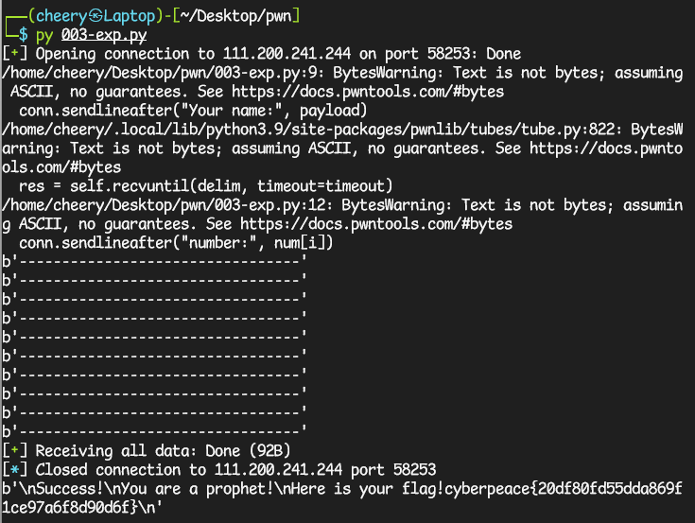Viewport: 695px width, 523px height.
Task: Click the underlined 003-exp.py filename
Action: coord(104,35)
